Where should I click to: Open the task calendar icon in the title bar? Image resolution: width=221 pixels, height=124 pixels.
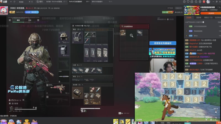(x=192, y=2)
